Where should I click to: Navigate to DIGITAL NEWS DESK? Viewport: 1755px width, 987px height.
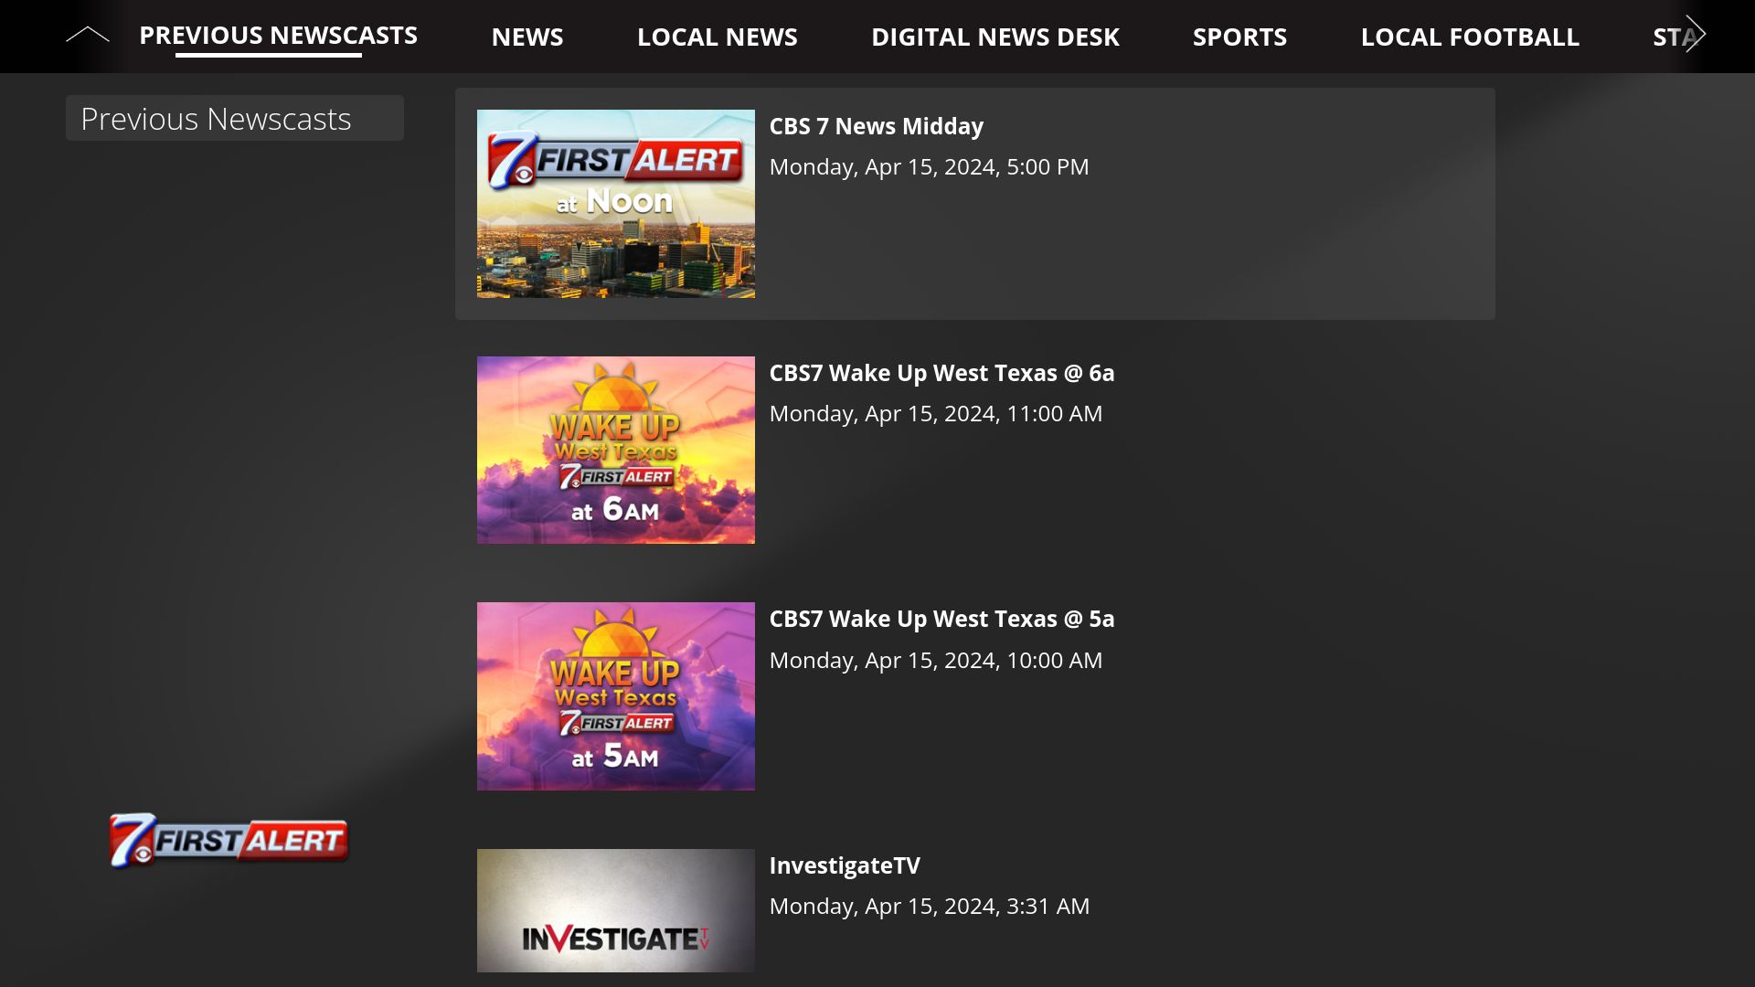point(995,37)
